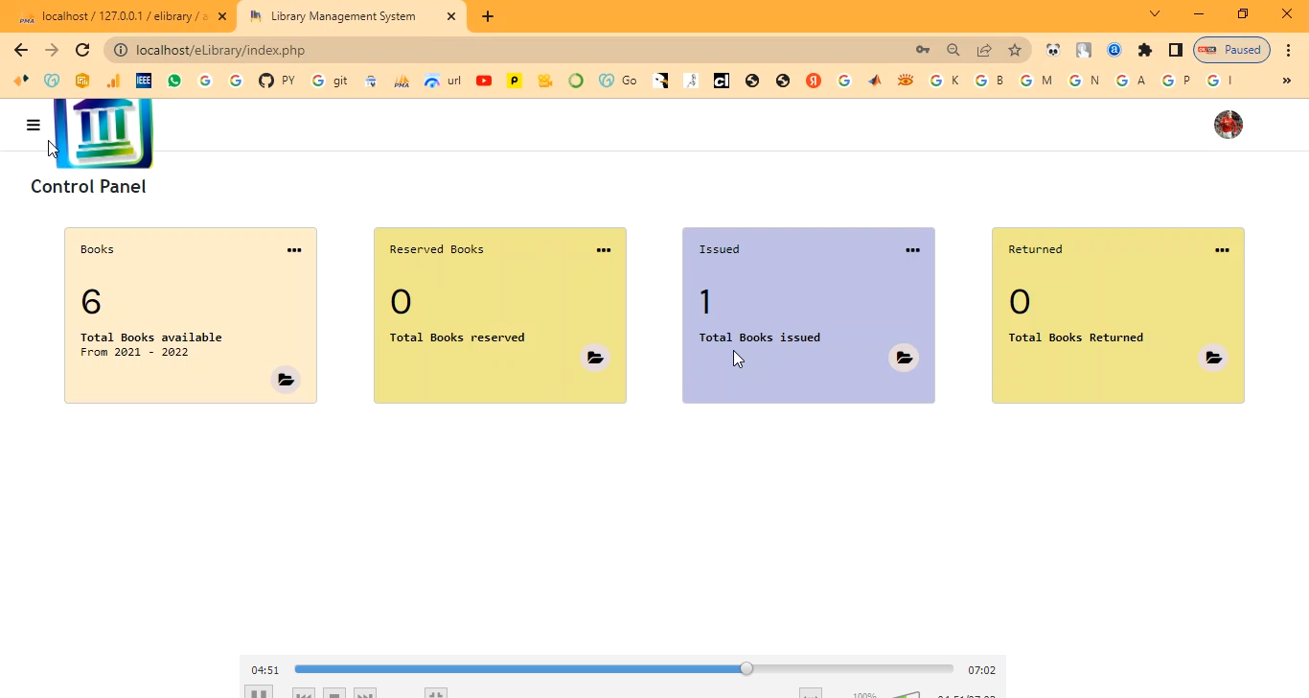Expand three-dot menu on Issued card
The width and height of the screenshot is (1309, 698).
[x=912, y=250]
